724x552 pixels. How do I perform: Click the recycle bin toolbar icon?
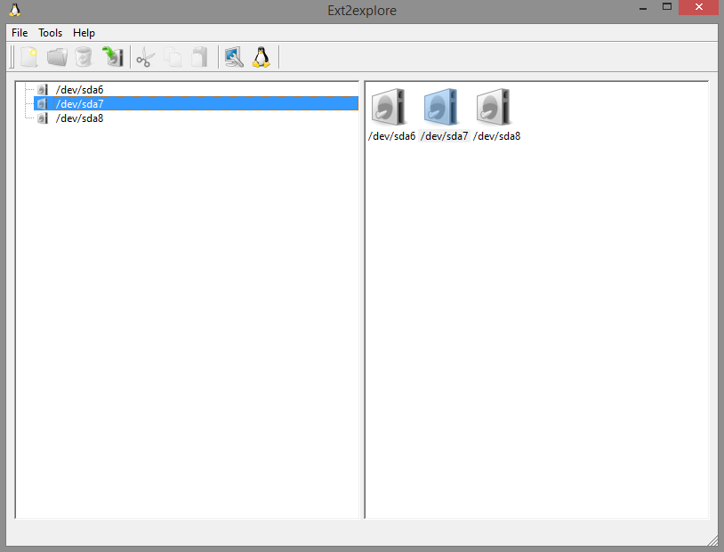click(84, 57)
